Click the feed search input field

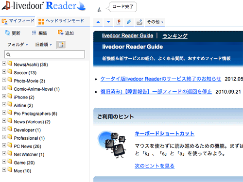pyautogui.click(x=45, y=54)
